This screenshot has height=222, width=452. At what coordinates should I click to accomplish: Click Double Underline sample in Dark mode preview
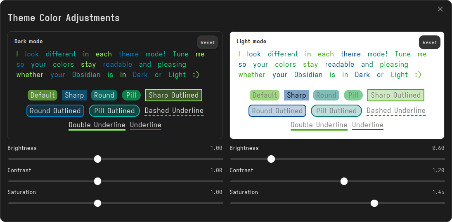[97, 125]
